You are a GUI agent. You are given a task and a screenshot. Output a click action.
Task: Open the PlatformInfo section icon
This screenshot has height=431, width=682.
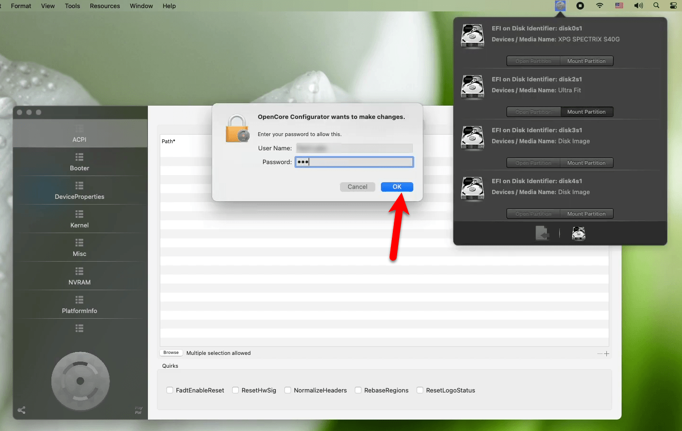click(x=79, y=300)
